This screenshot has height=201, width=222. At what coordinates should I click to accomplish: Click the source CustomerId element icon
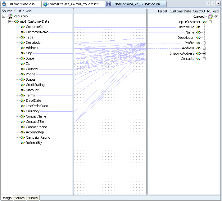pyautogui.click(x=23, y=27)
